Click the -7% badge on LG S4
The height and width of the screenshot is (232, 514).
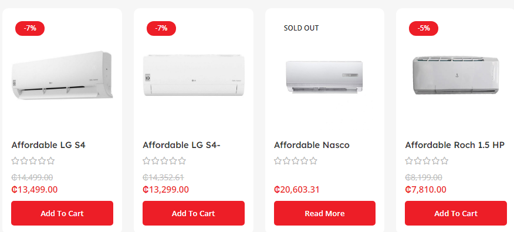[30, 28]
